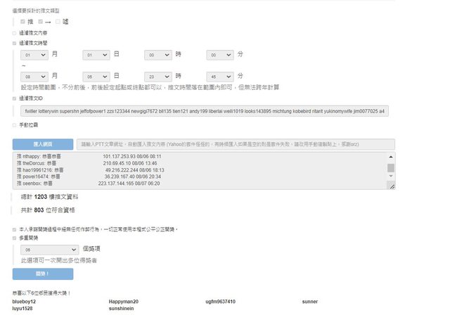The image size is (450, 315).
Task: Tick the fairness pledge checkbox starting 本人承諾
Action: (14, 229)
